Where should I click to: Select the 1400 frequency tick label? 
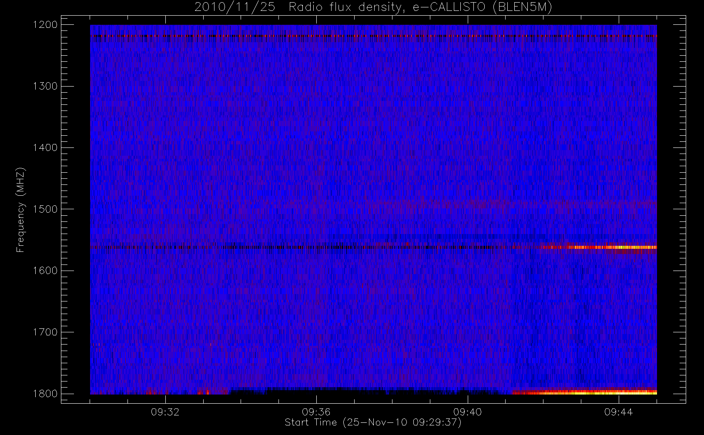(45, 148)
